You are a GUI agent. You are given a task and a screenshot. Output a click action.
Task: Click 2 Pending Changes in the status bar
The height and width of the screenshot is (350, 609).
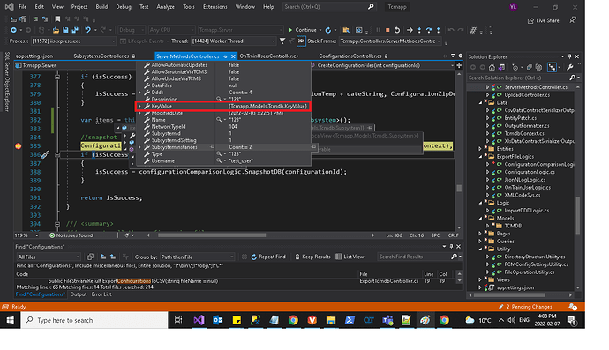click(525, 307)
